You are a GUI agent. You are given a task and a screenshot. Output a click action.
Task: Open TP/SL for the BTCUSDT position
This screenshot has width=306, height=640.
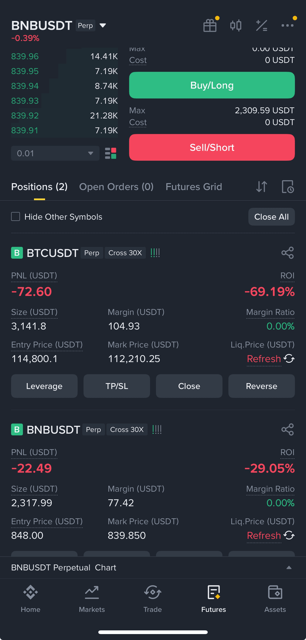tap(117, 386)
